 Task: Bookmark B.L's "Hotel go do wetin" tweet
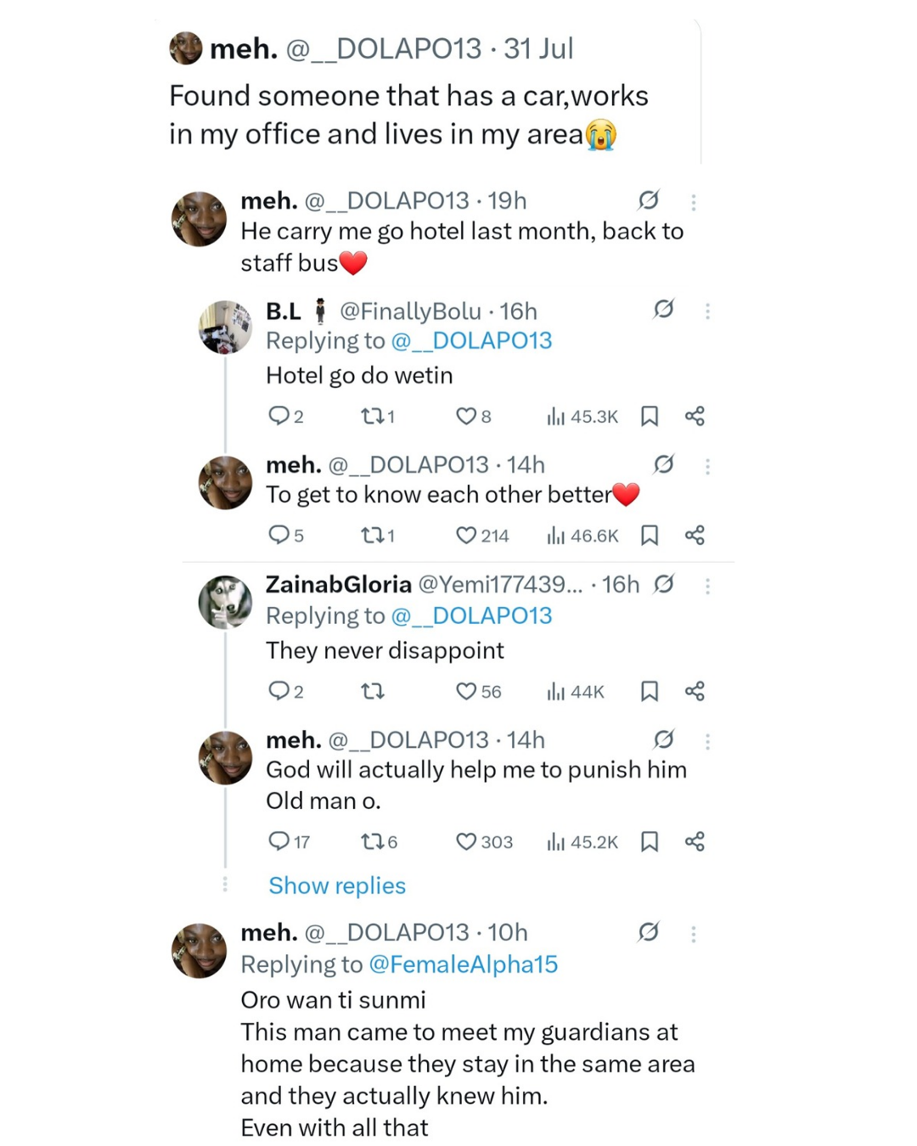tap(650, 416)
